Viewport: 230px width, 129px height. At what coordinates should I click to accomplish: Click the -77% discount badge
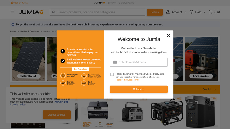tap(213, 99)
